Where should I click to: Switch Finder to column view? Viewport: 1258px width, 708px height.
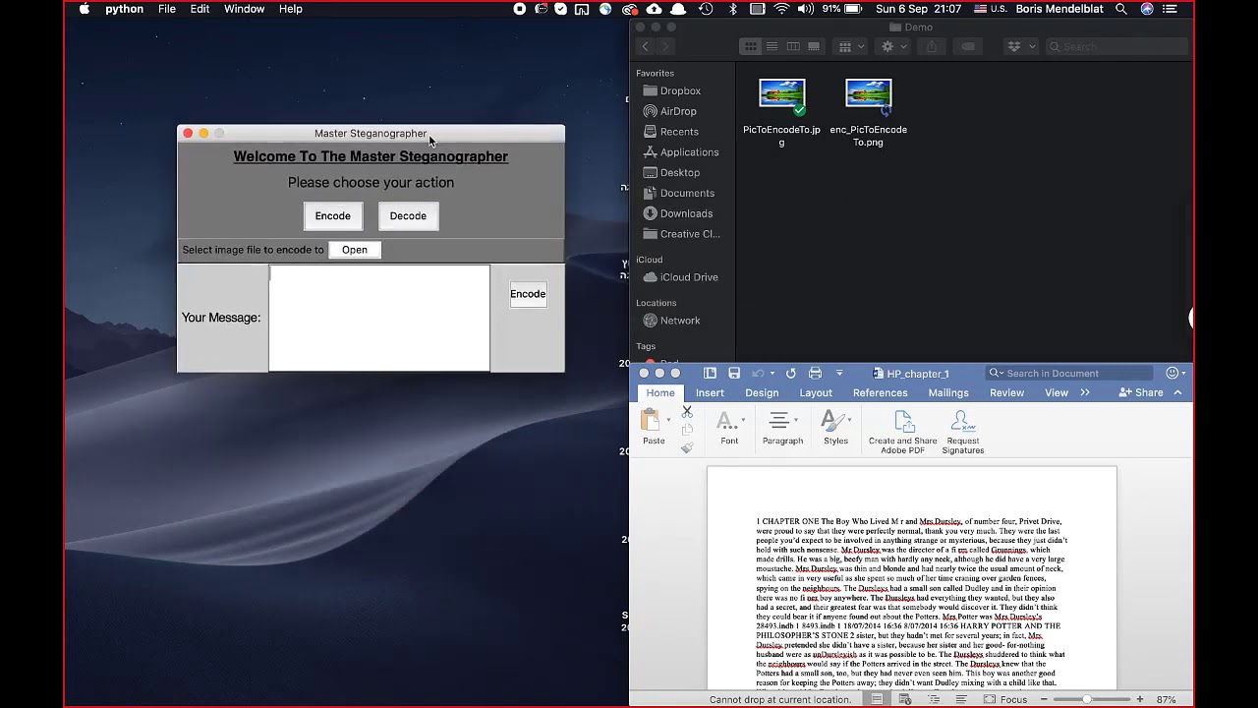(x=792, y=46)
